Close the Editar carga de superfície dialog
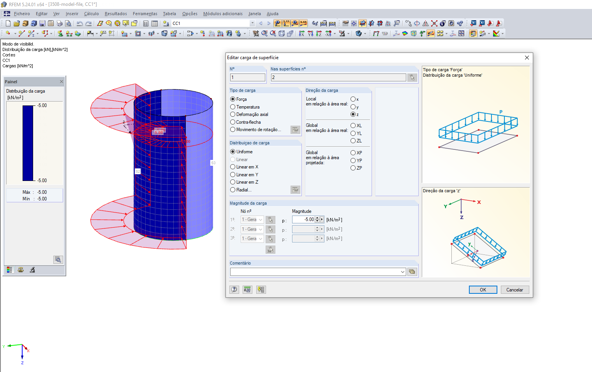This screenshot has width=592, height=372. pyautogui.click(x=527, y=58)
